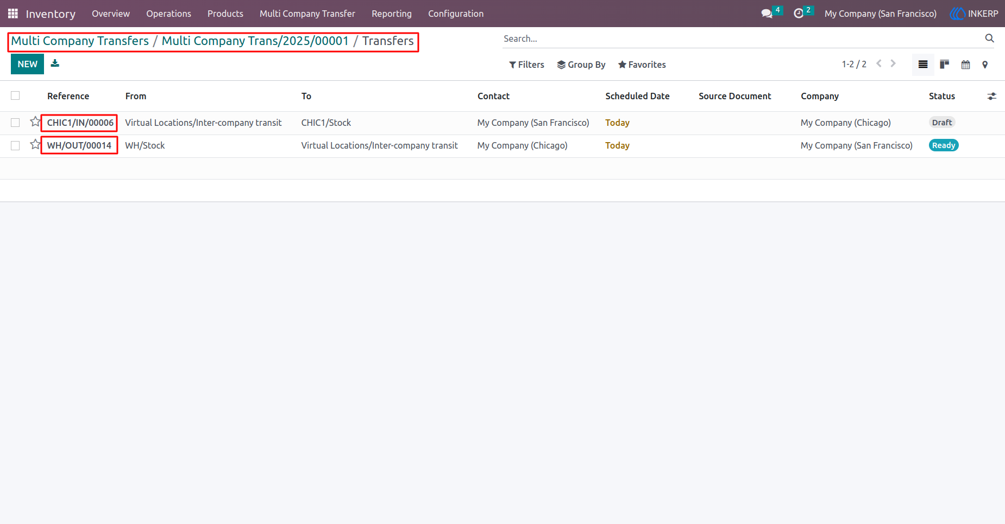The height and width of the screenshot is (524, 1005).
Task: Open the Multi Company Transfer menu
Action: (307, 14)
